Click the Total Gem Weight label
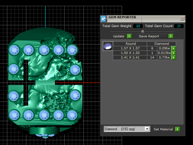 (x=117, y=26)
